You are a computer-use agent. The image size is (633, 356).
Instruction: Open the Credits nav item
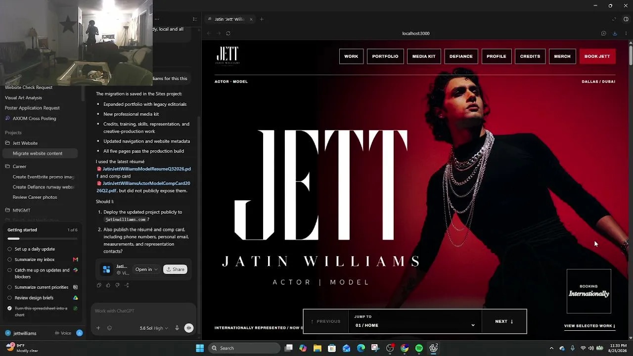coord(530,56)
